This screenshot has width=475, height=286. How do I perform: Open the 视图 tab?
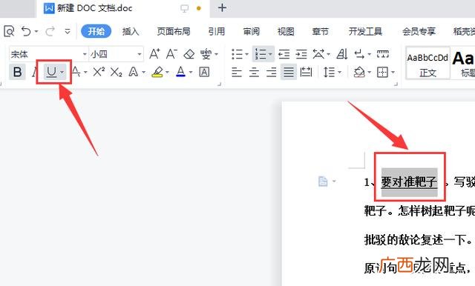click(x=286, y=31)
